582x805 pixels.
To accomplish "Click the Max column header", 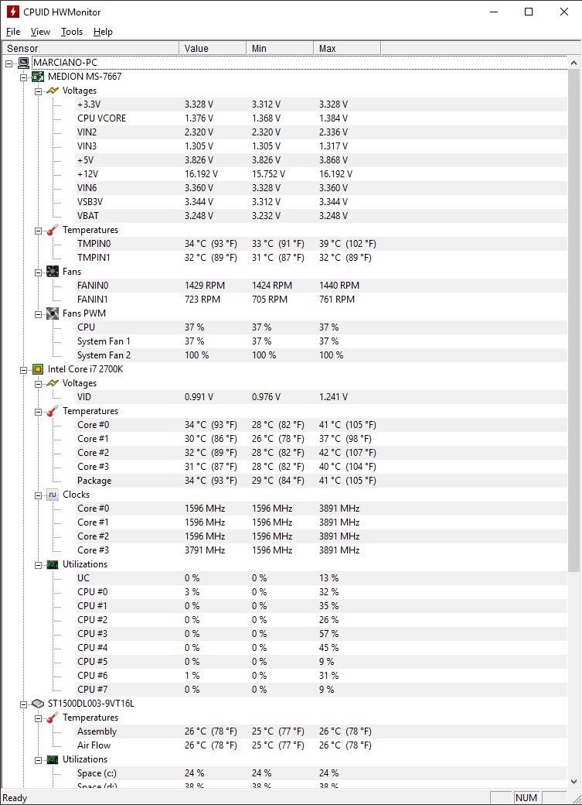I will point(346,48).
